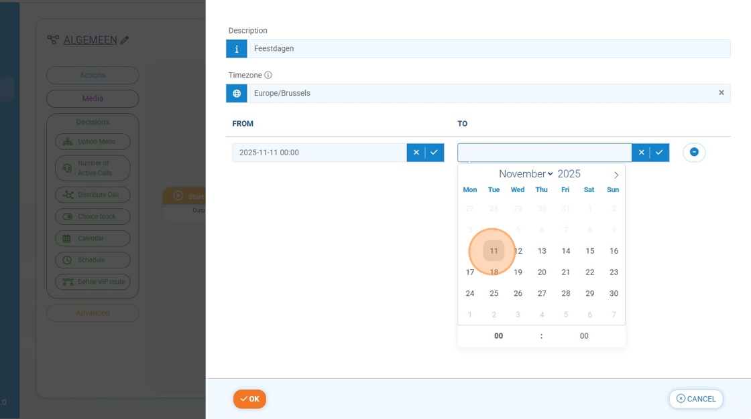Click the OK button
The height and width of the screenshot is (419, 751).
249,399
